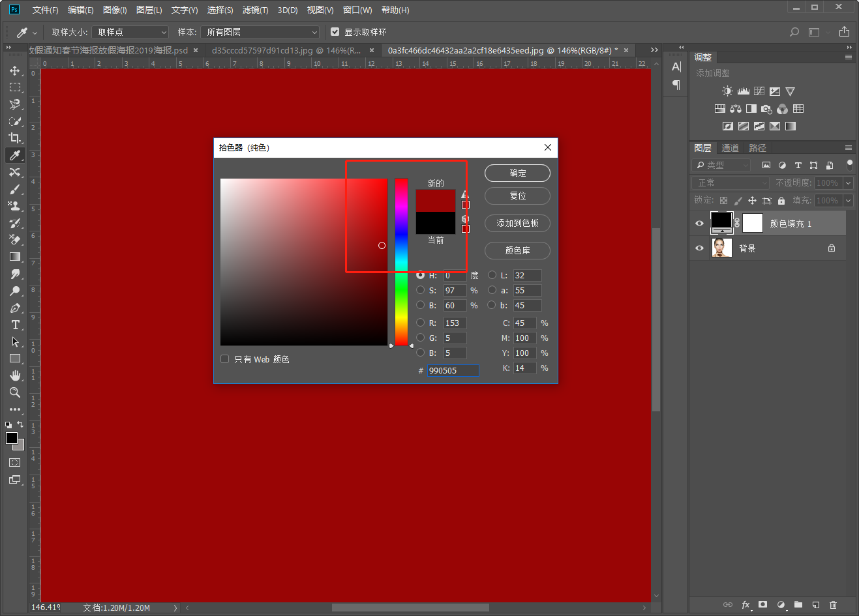Image resolution: width=859 pixels, height=616 pixels.
Task: Click the rainbow hue slider bar
Action: pyautogui.click(x=401, y=261)
